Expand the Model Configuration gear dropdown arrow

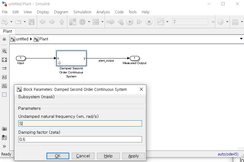[89, 22]
